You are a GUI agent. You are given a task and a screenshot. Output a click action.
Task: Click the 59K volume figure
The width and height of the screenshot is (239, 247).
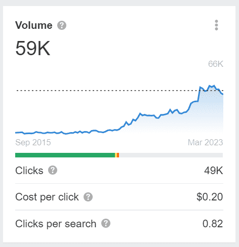tap(33, 48)
